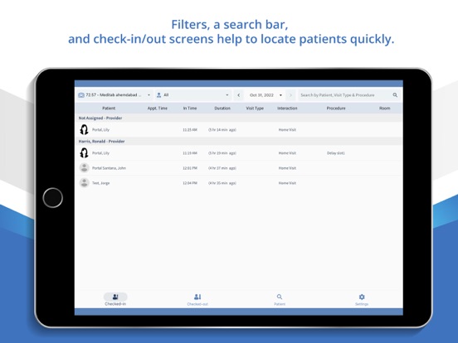The height and width of the screenshot is (343, 458).
Task: Sort by the Visit Type column header
Action: coord(255,109)
